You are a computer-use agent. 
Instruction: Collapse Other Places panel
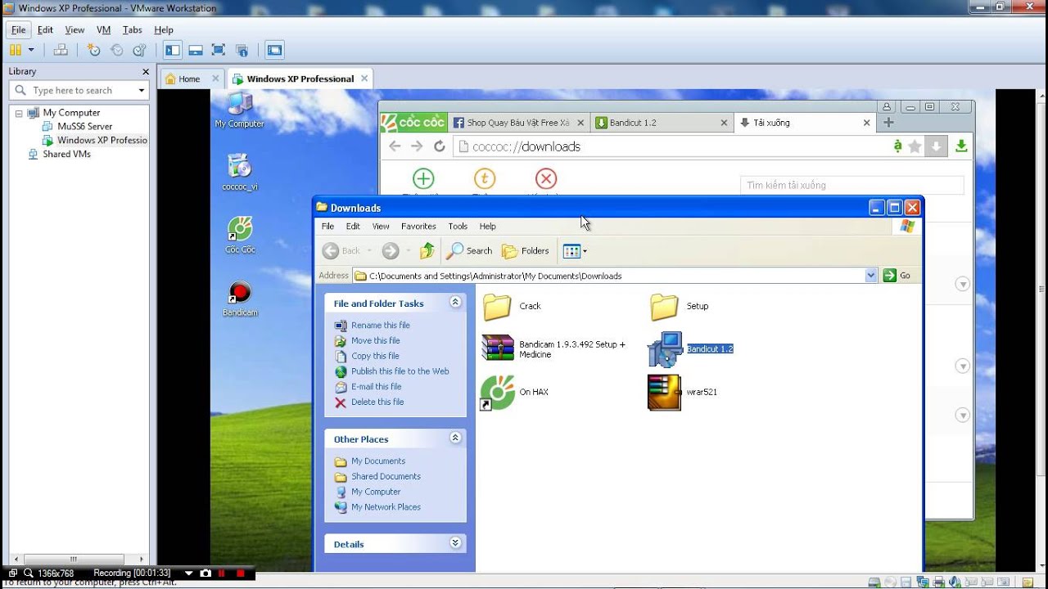point(455,438)
